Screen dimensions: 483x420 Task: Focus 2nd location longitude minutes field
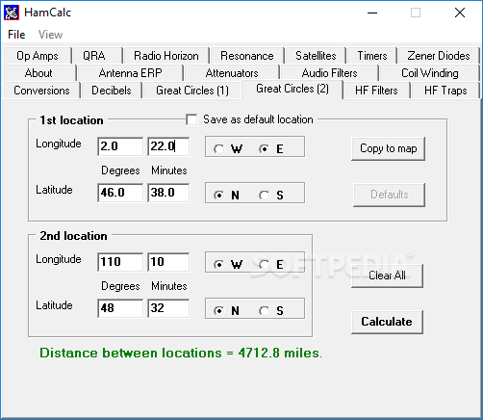tap(168, 262)
